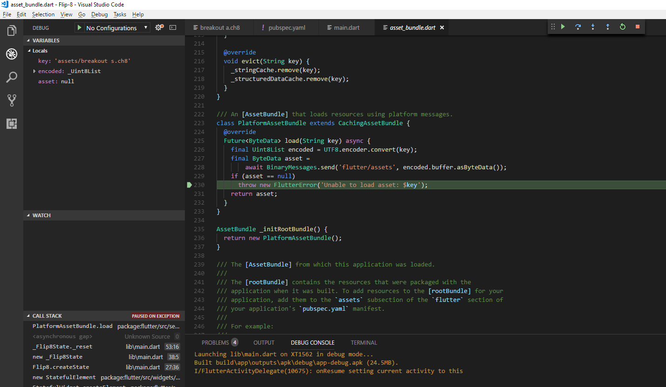This screenshot has width=666, height=387.
Task: Open the Source Control sidebar icon
Action: coord(11,100)
